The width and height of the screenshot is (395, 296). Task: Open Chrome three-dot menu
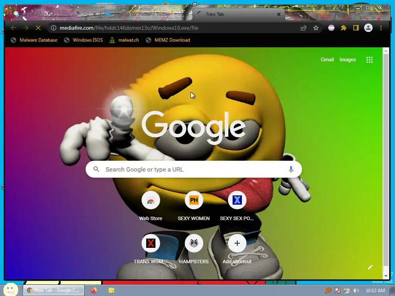381,28
